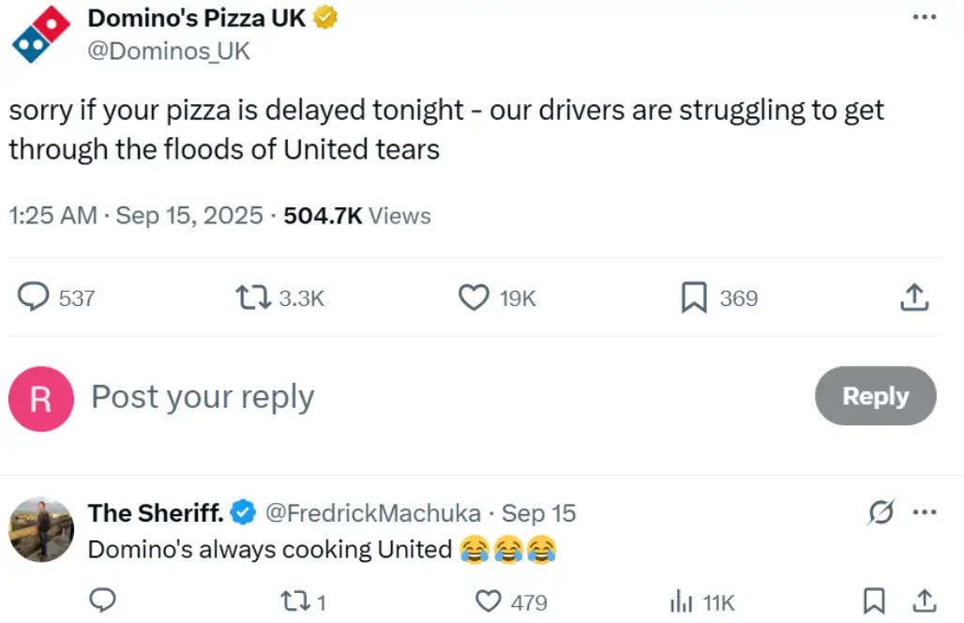Screen dimensions: 964x623
Task: Open the main post reply comment icon
Action: coord(34,298)
